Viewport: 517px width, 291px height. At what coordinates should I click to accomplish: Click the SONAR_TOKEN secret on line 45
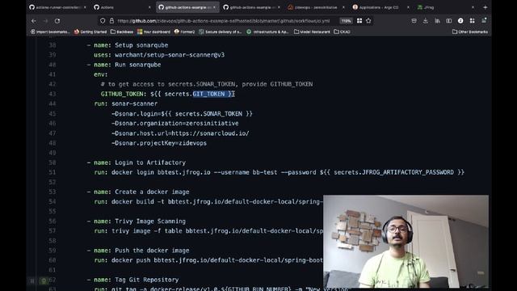pyautogui.click(x=223, y=114)
